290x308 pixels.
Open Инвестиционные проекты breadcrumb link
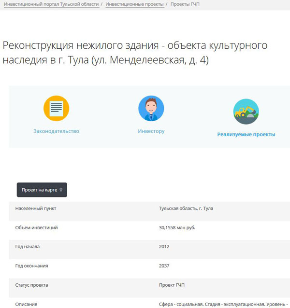pos(134,4)
